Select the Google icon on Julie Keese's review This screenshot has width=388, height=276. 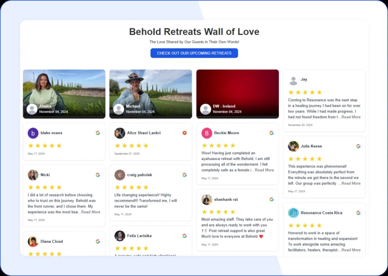tap(358, 146)
